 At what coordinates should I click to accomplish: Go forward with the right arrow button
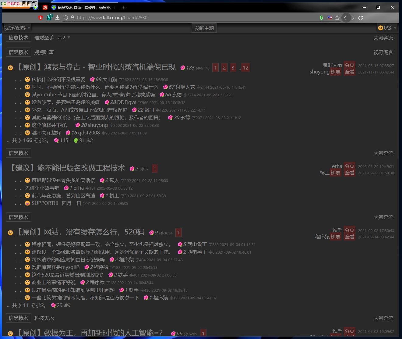tap(353, 18)
